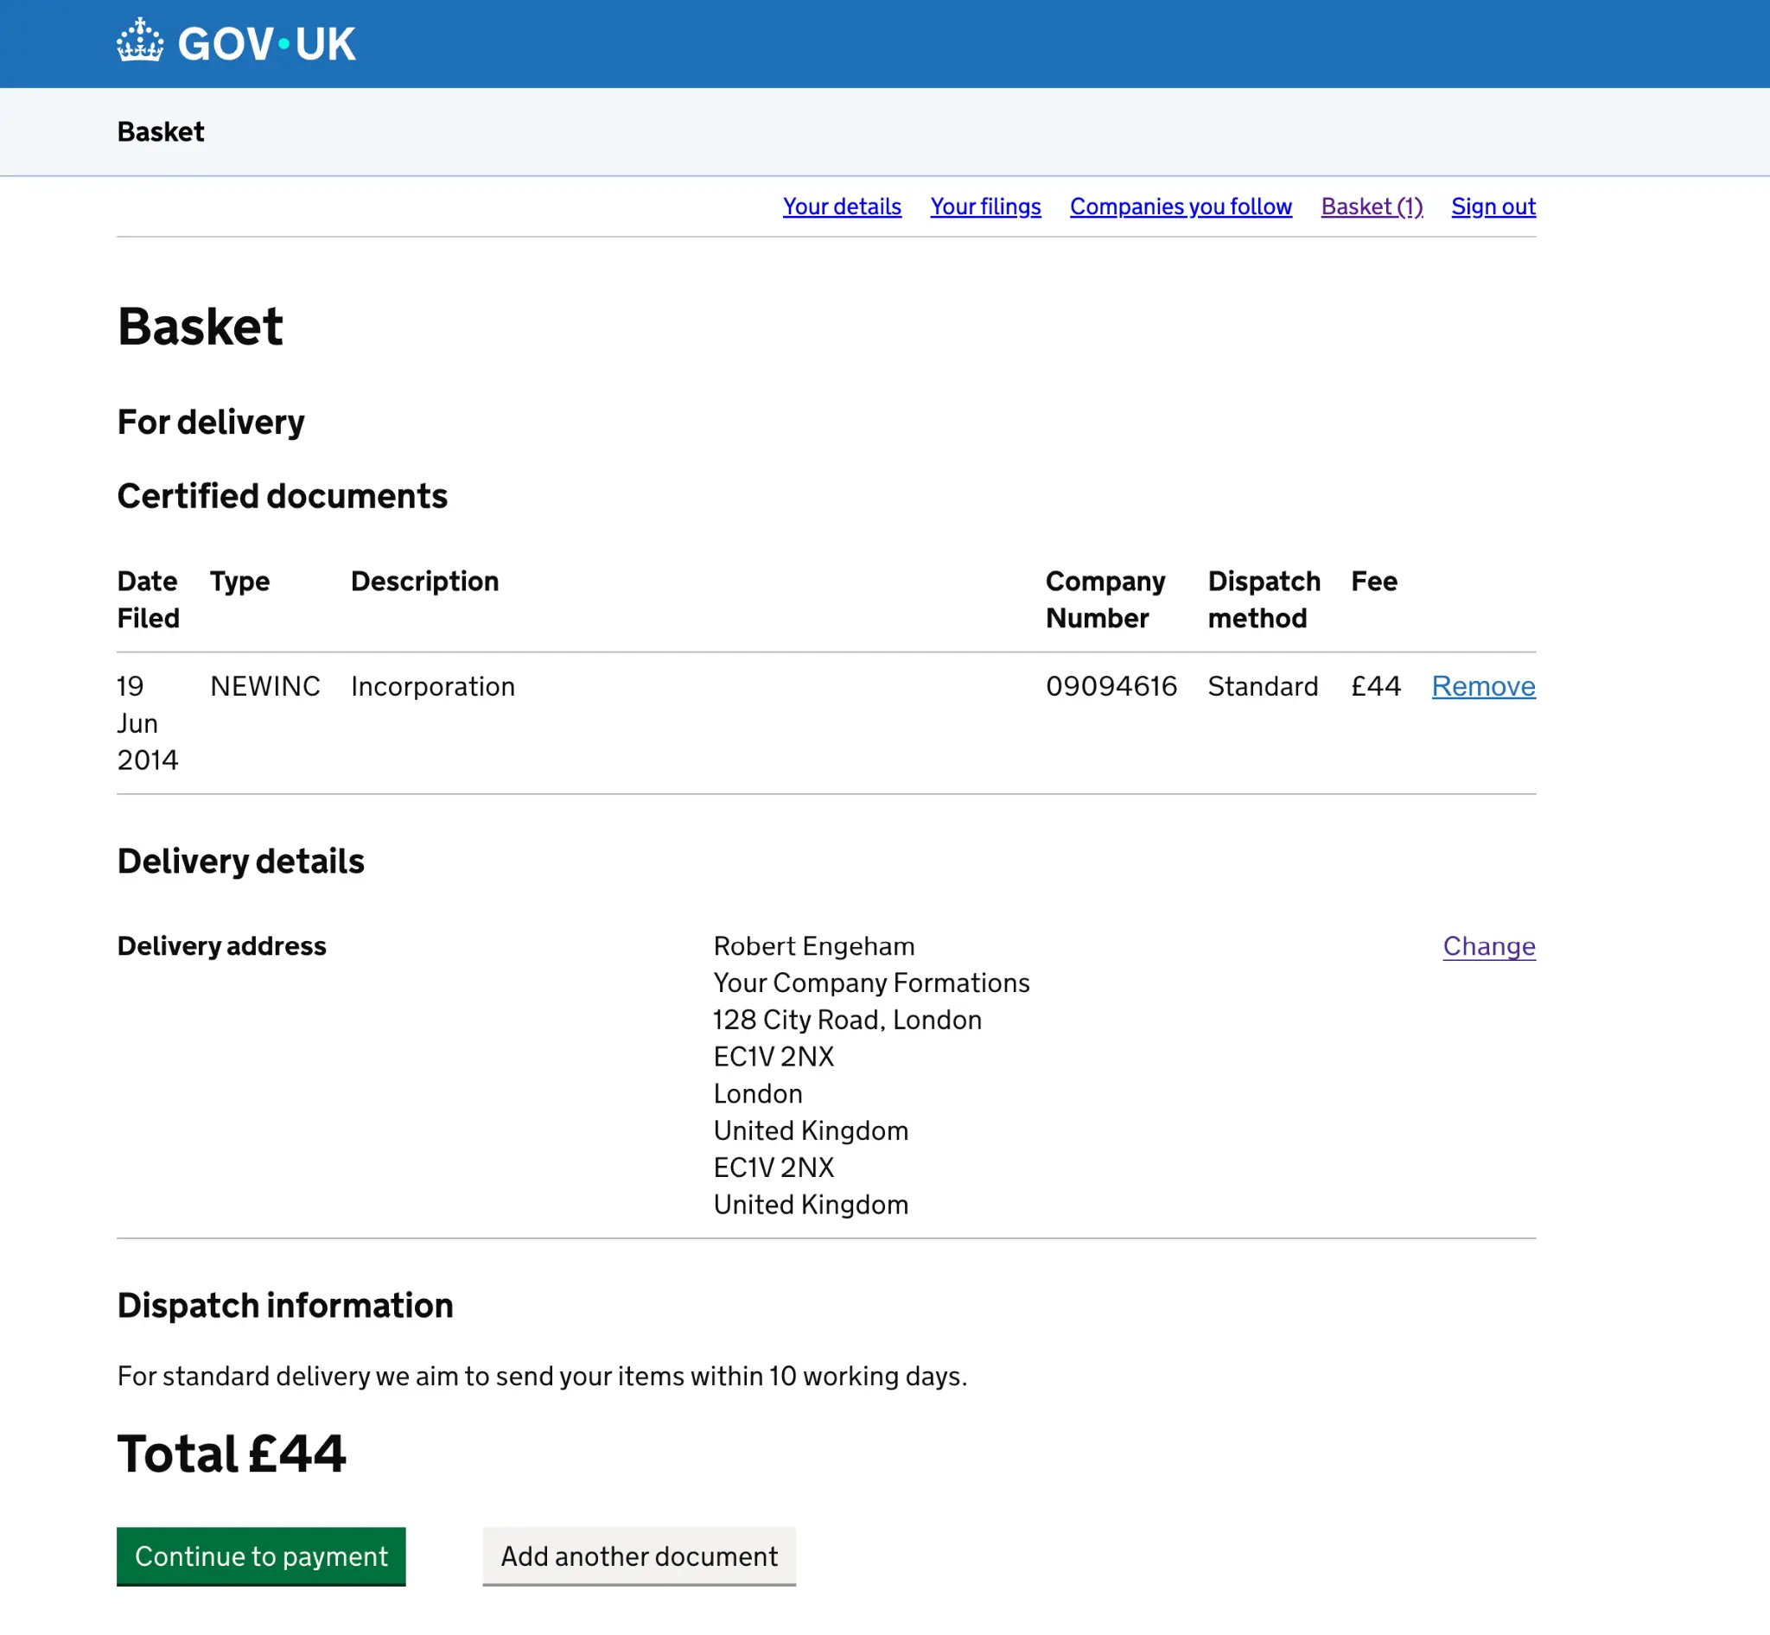Click the Dispatch method column header
The image size is (1770, 1635).
pos(1264,600)
